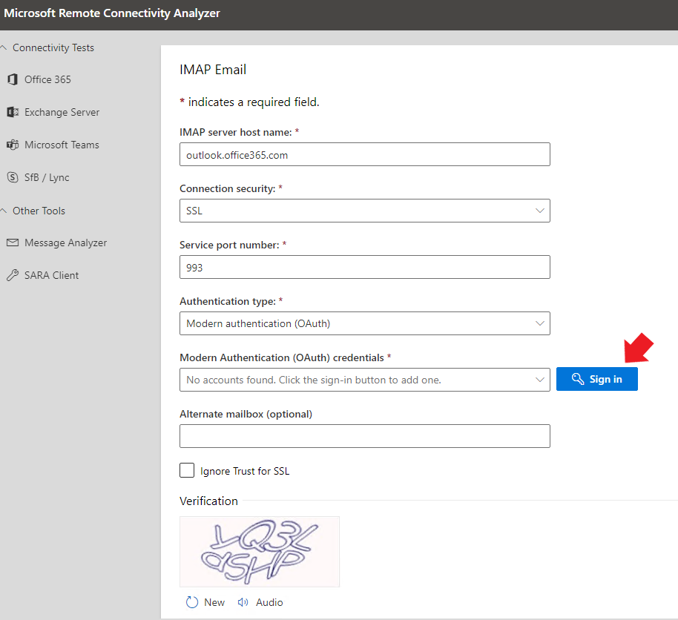This screenshot has width=678, height=620.
Task: Open Message Analyzer tool
Action: (66, 243)
